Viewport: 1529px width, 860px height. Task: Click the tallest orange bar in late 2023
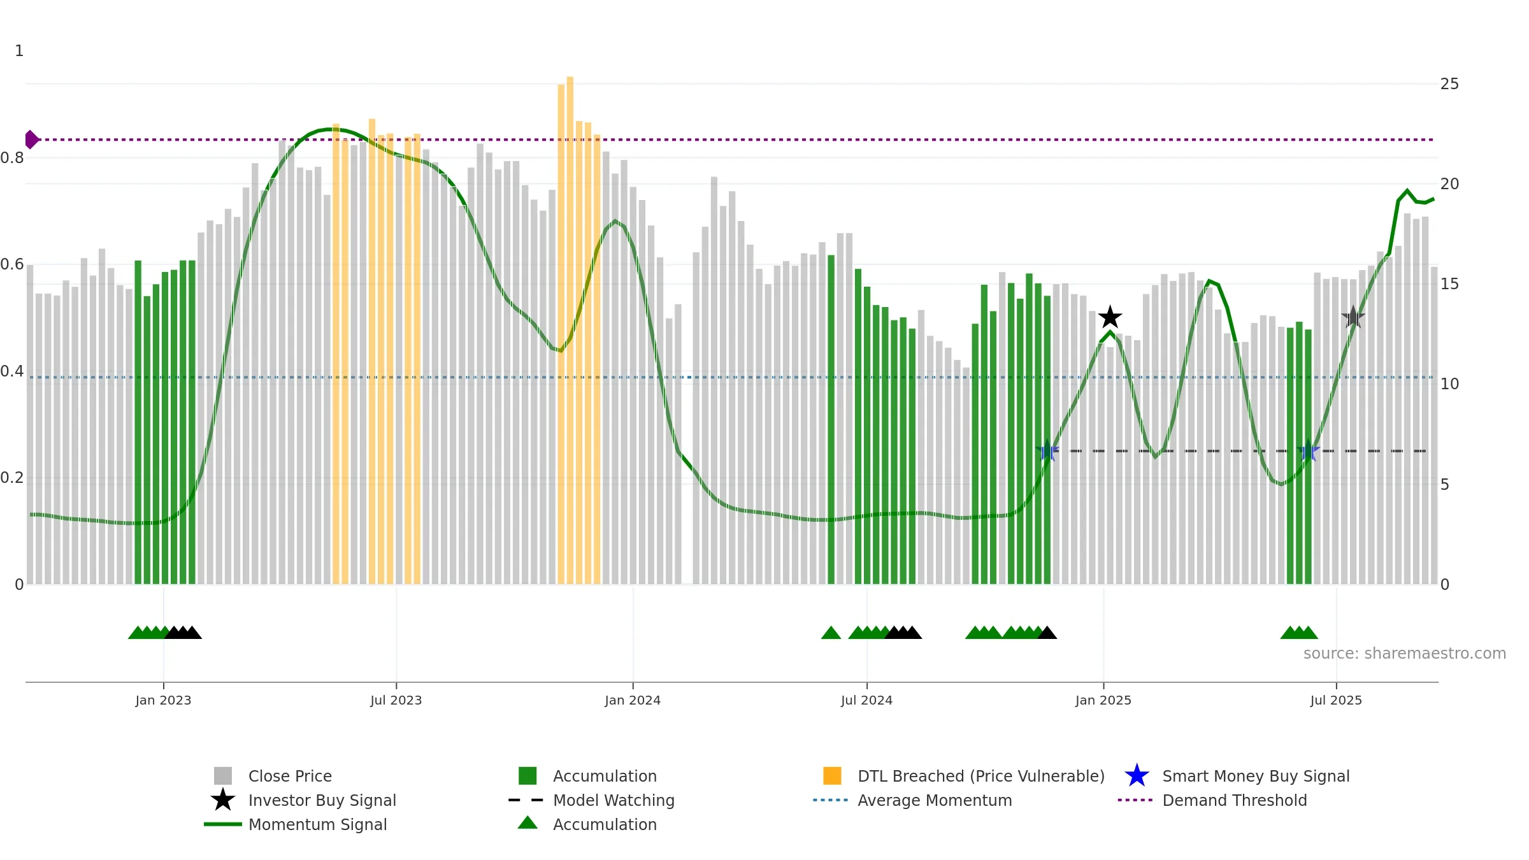(570, 331)
